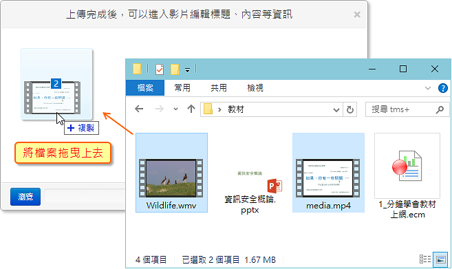
Task: Click the New Folder quick access icon
Action: (175, 69)
